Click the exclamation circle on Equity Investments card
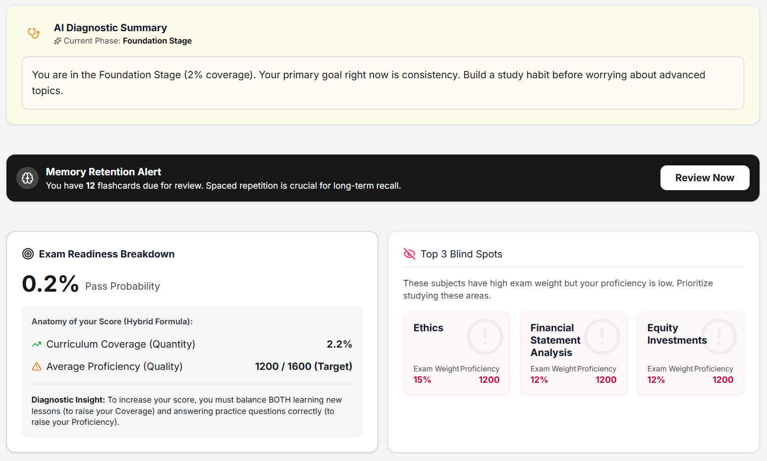Viewport: 767px width, 461px height. click(719, 337)
